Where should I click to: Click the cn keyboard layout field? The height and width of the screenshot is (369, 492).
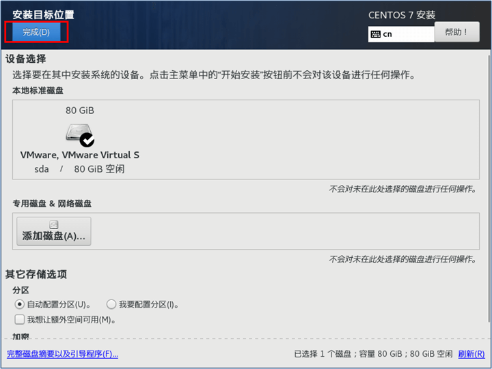click(401, 34)
